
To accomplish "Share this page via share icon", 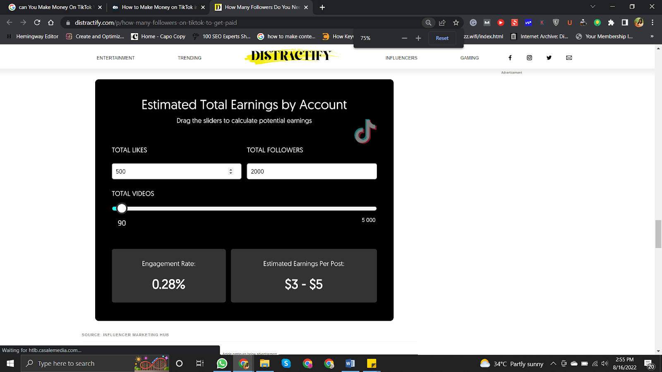I will 442,23.
